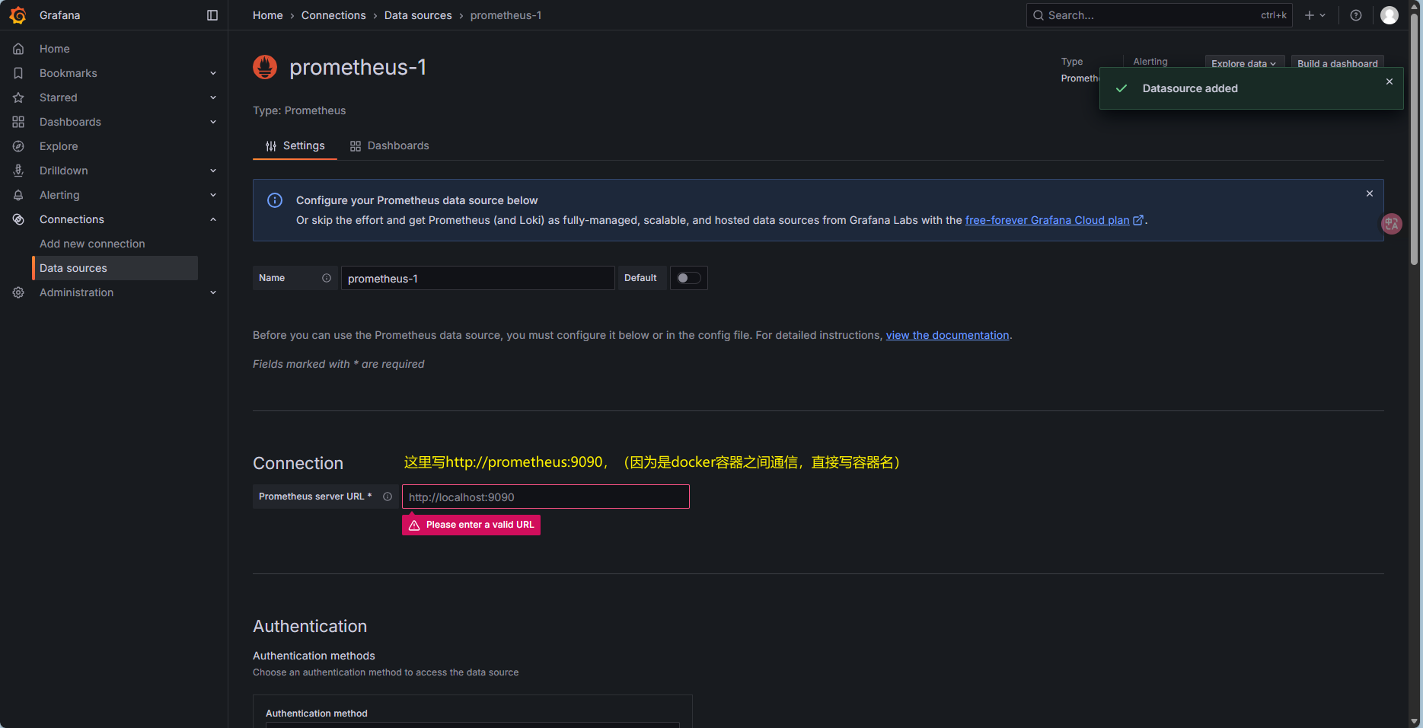1423x728 pixels.
Task: Click inside the Prometheus server URL field
Action: click(545, 497)
